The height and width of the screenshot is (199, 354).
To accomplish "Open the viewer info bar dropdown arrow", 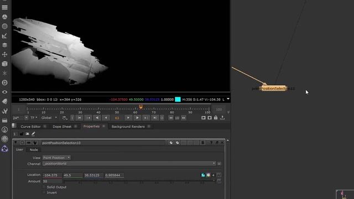I will point(228,99).
